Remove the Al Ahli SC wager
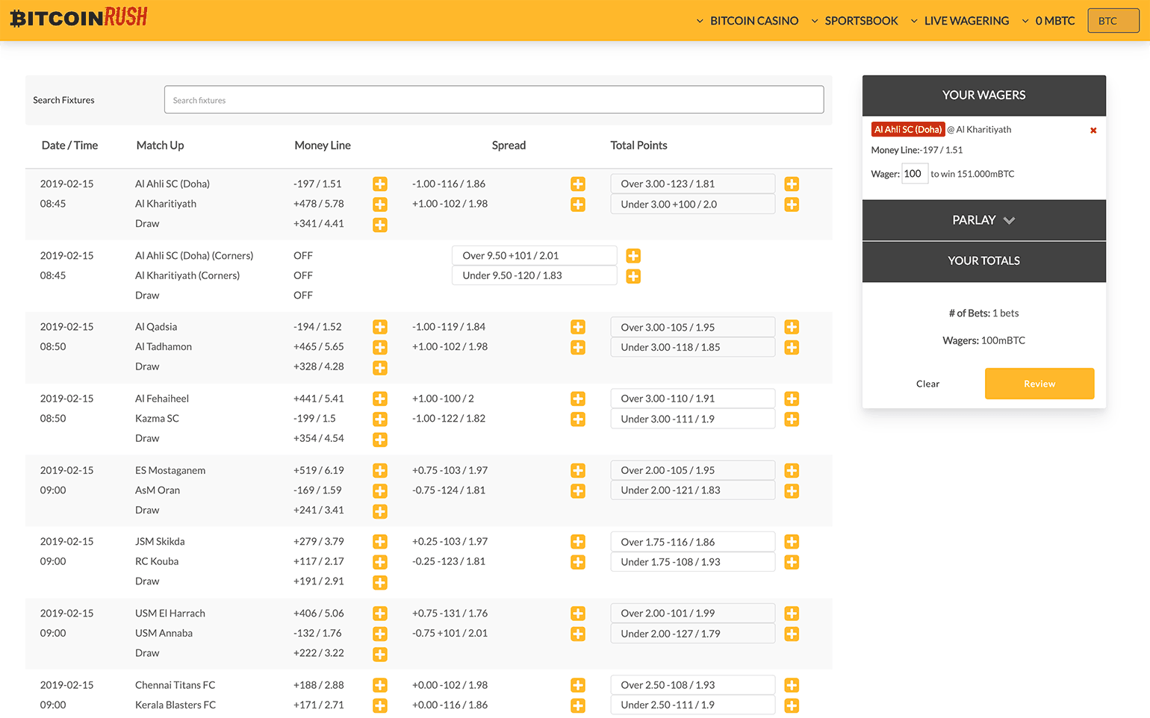1150x718 pixels. [1092, 131]
